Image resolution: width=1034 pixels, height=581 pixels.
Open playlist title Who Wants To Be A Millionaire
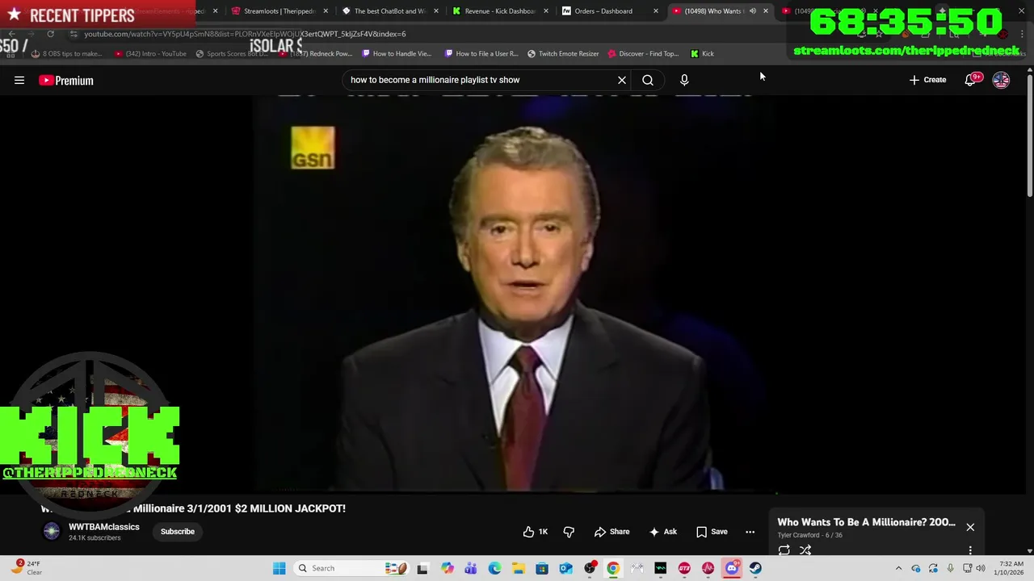[866, 522]
